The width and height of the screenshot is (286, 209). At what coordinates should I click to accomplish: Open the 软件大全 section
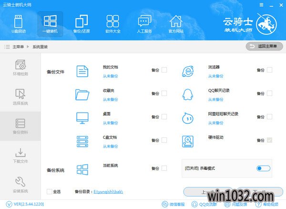coord(113,24)
